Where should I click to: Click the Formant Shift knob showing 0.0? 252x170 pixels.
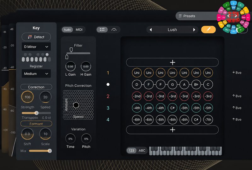[x=27, y=134]
